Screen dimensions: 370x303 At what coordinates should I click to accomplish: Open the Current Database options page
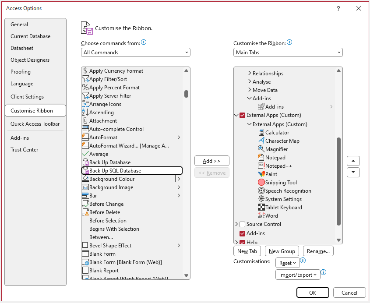tap(35, 36)
